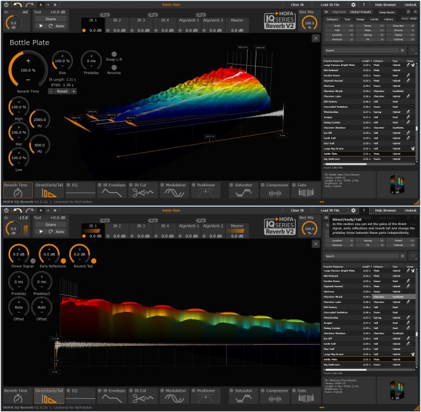The height and width of the screenshot is (412, 421).
Task: Click the help question mark in top window
Action: pos(364,4)
